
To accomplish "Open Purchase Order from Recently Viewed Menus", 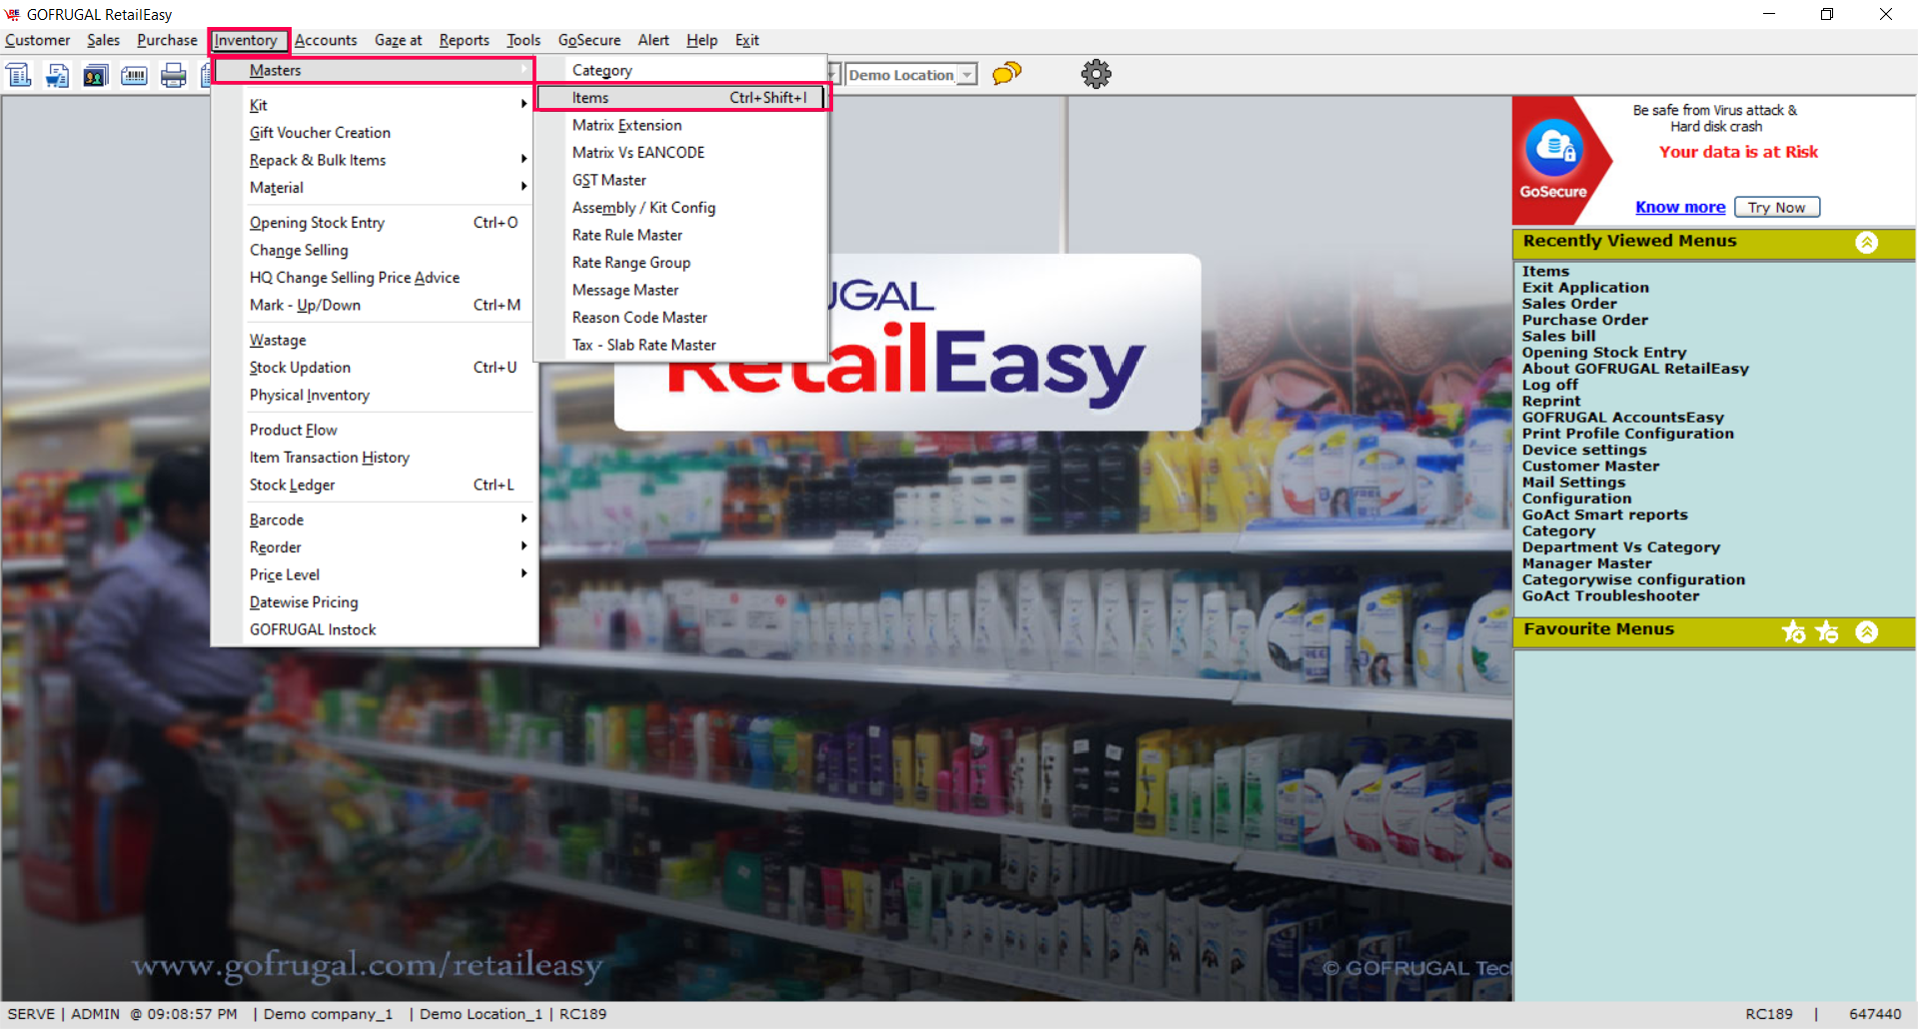I will pos(1585,320).
